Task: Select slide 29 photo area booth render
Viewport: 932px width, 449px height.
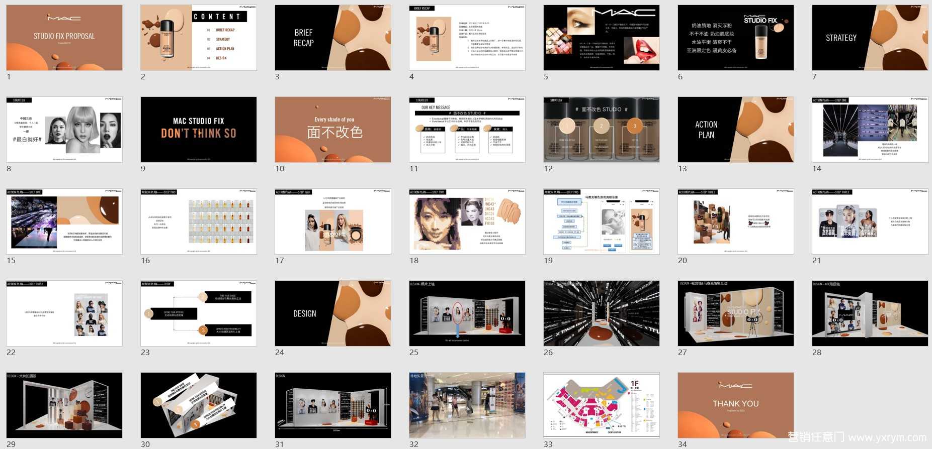Action: coord(64,405)
